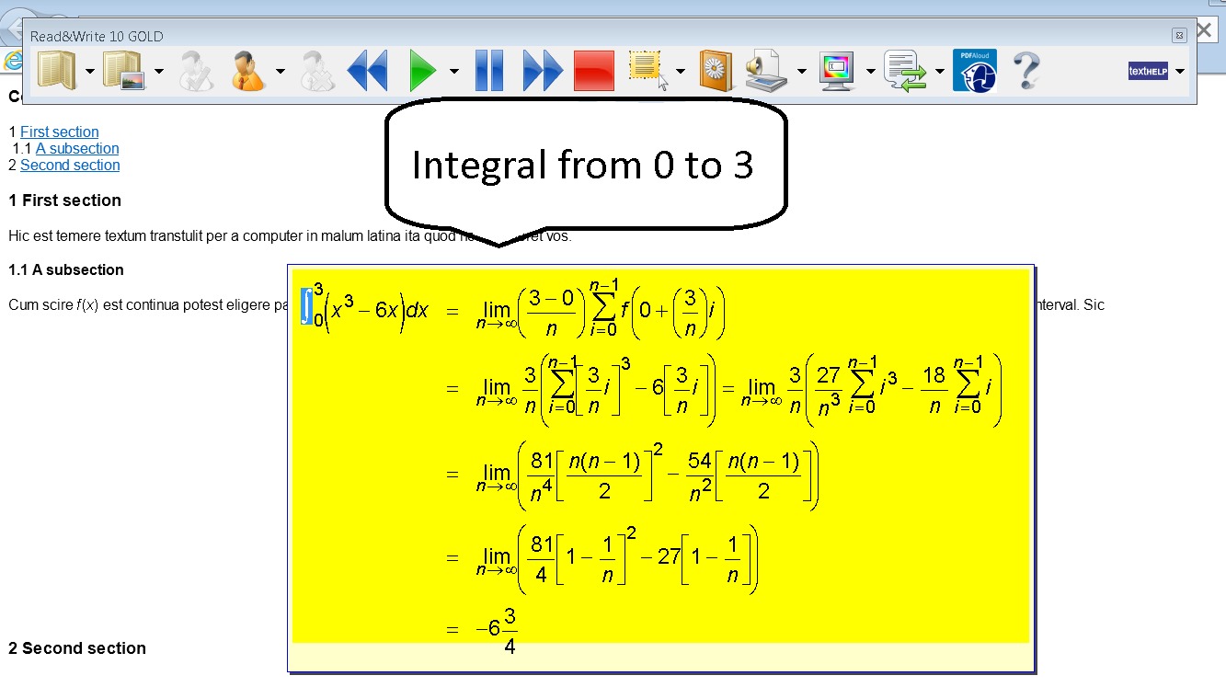Go to the "Second section" link
The image size is (1226, 687).
70,166
